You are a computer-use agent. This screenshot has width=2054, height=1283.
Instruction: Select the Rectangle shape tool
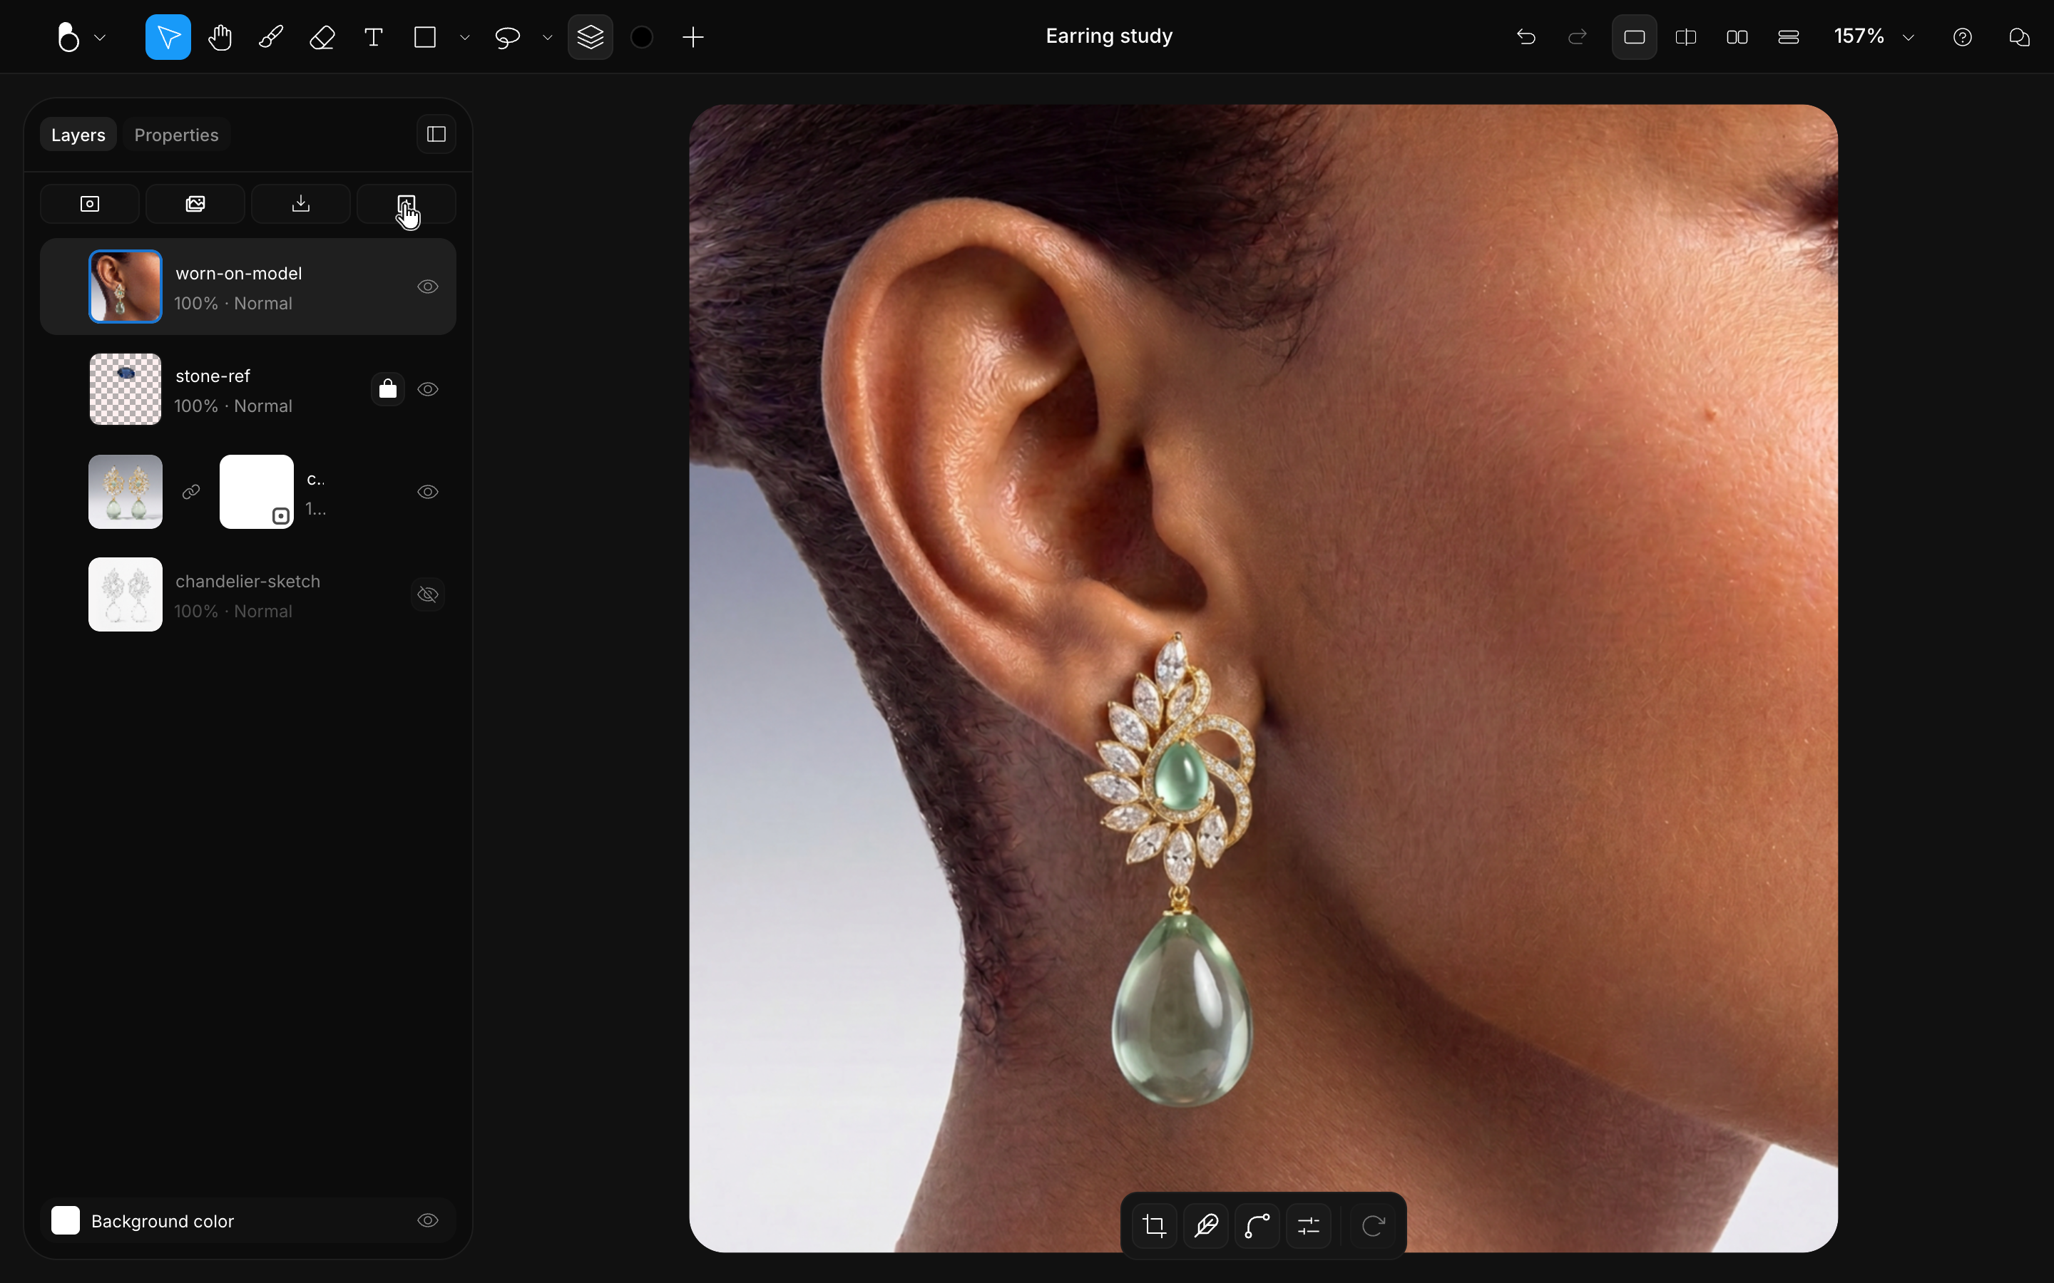pos(425,37)
